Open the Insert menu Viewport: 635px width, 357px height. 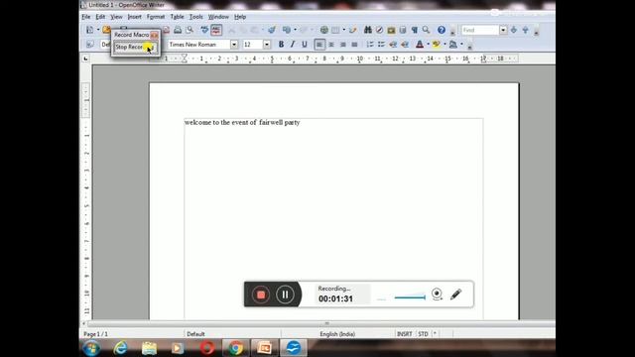click(135, 17)
